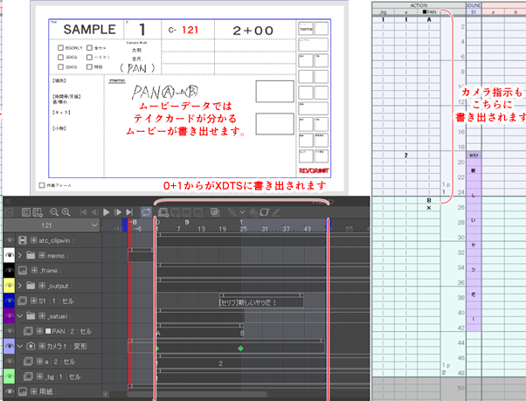Viewport: 526px width, 401px height.
Task: Open the timeline settings icon with gear
Action: (38, 212)
